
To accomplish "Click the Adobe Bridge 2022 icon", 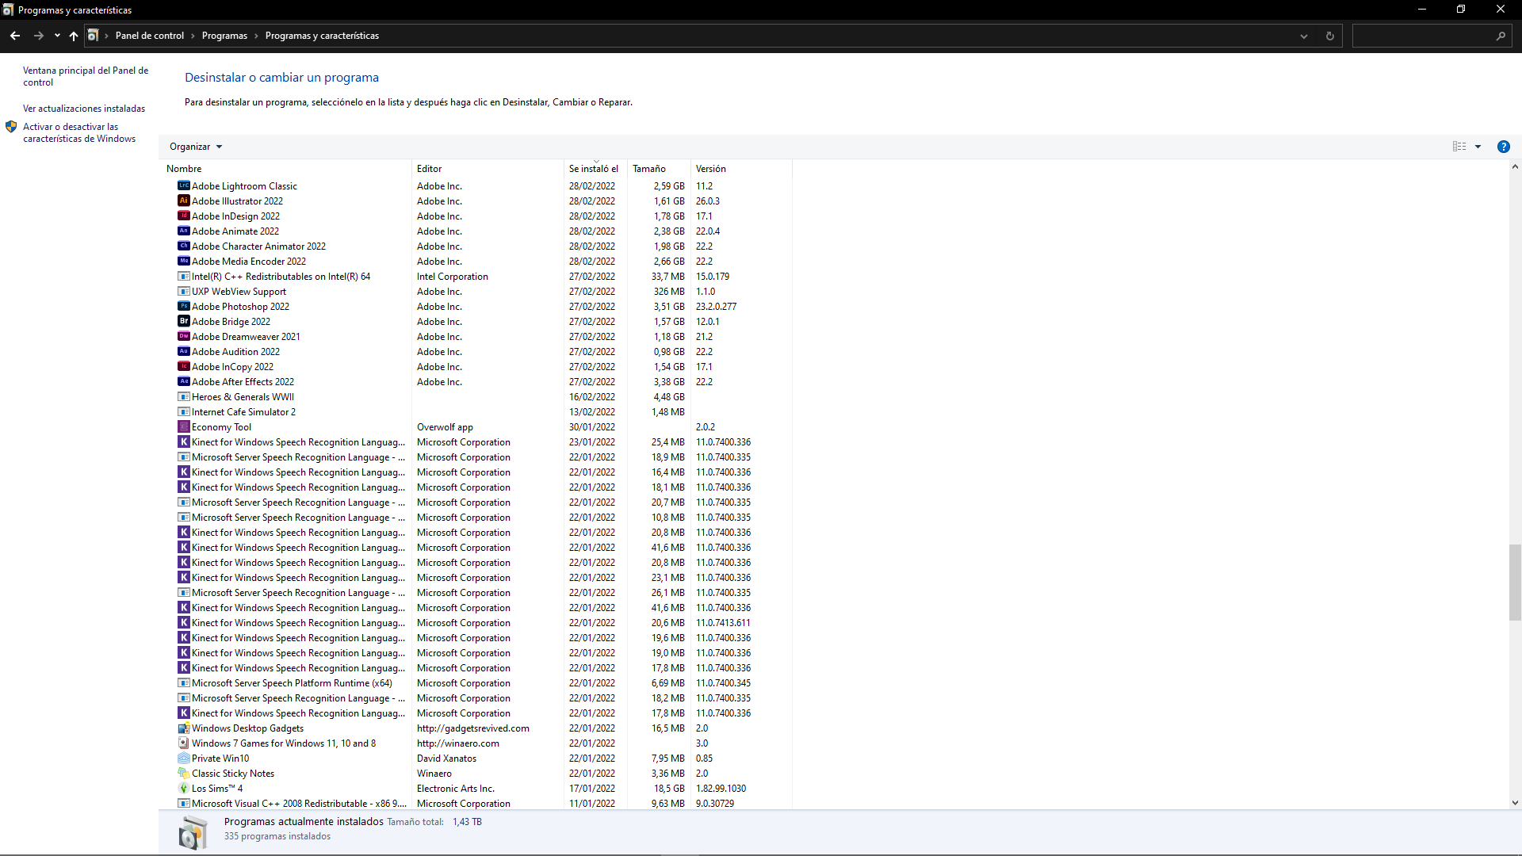I will (184, 321).
